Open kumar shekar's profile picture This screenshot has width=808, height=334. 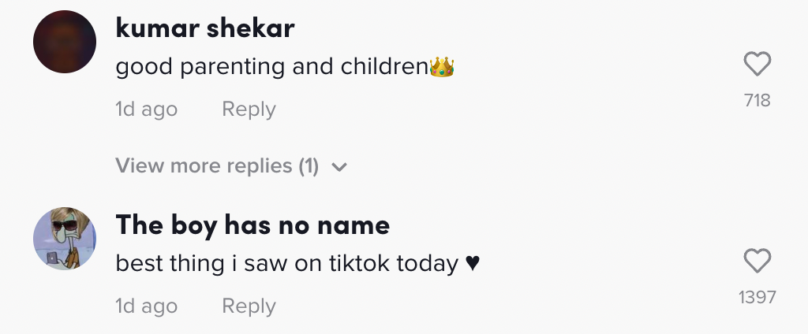click(x=65, y=42)
